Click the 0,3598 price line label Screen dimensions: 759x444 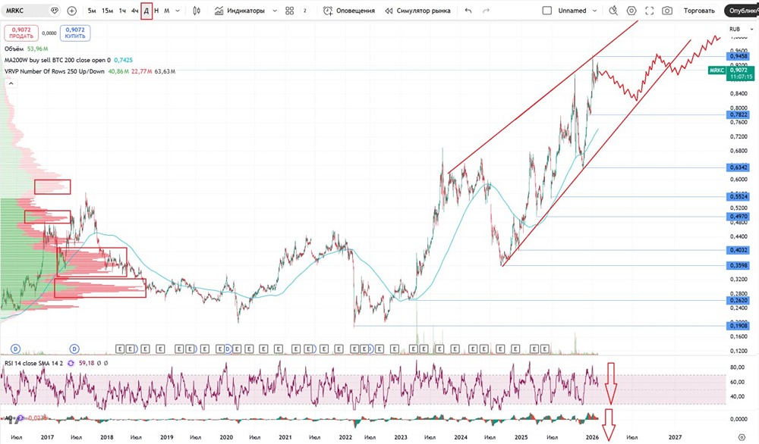[739, 265]
